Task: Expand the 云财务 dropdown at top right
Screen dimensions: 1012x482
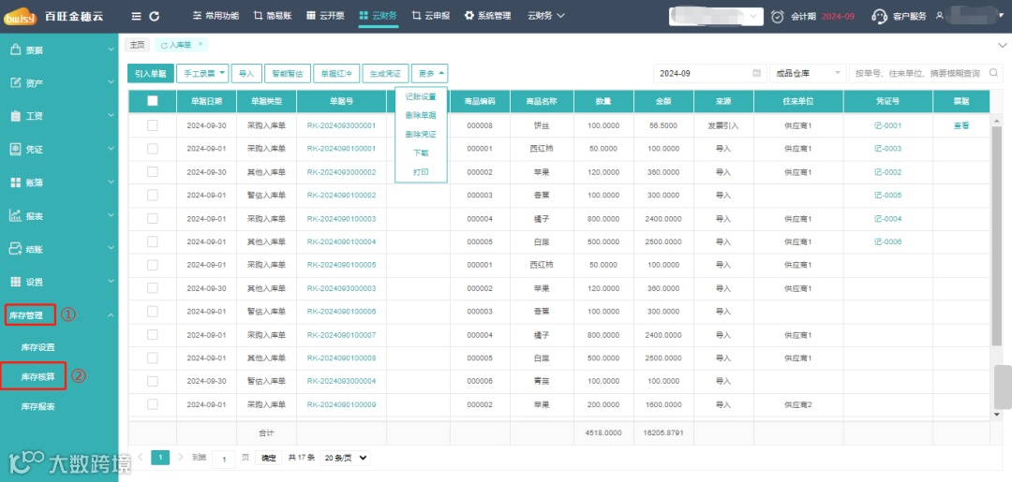Action: click(546, 16)
